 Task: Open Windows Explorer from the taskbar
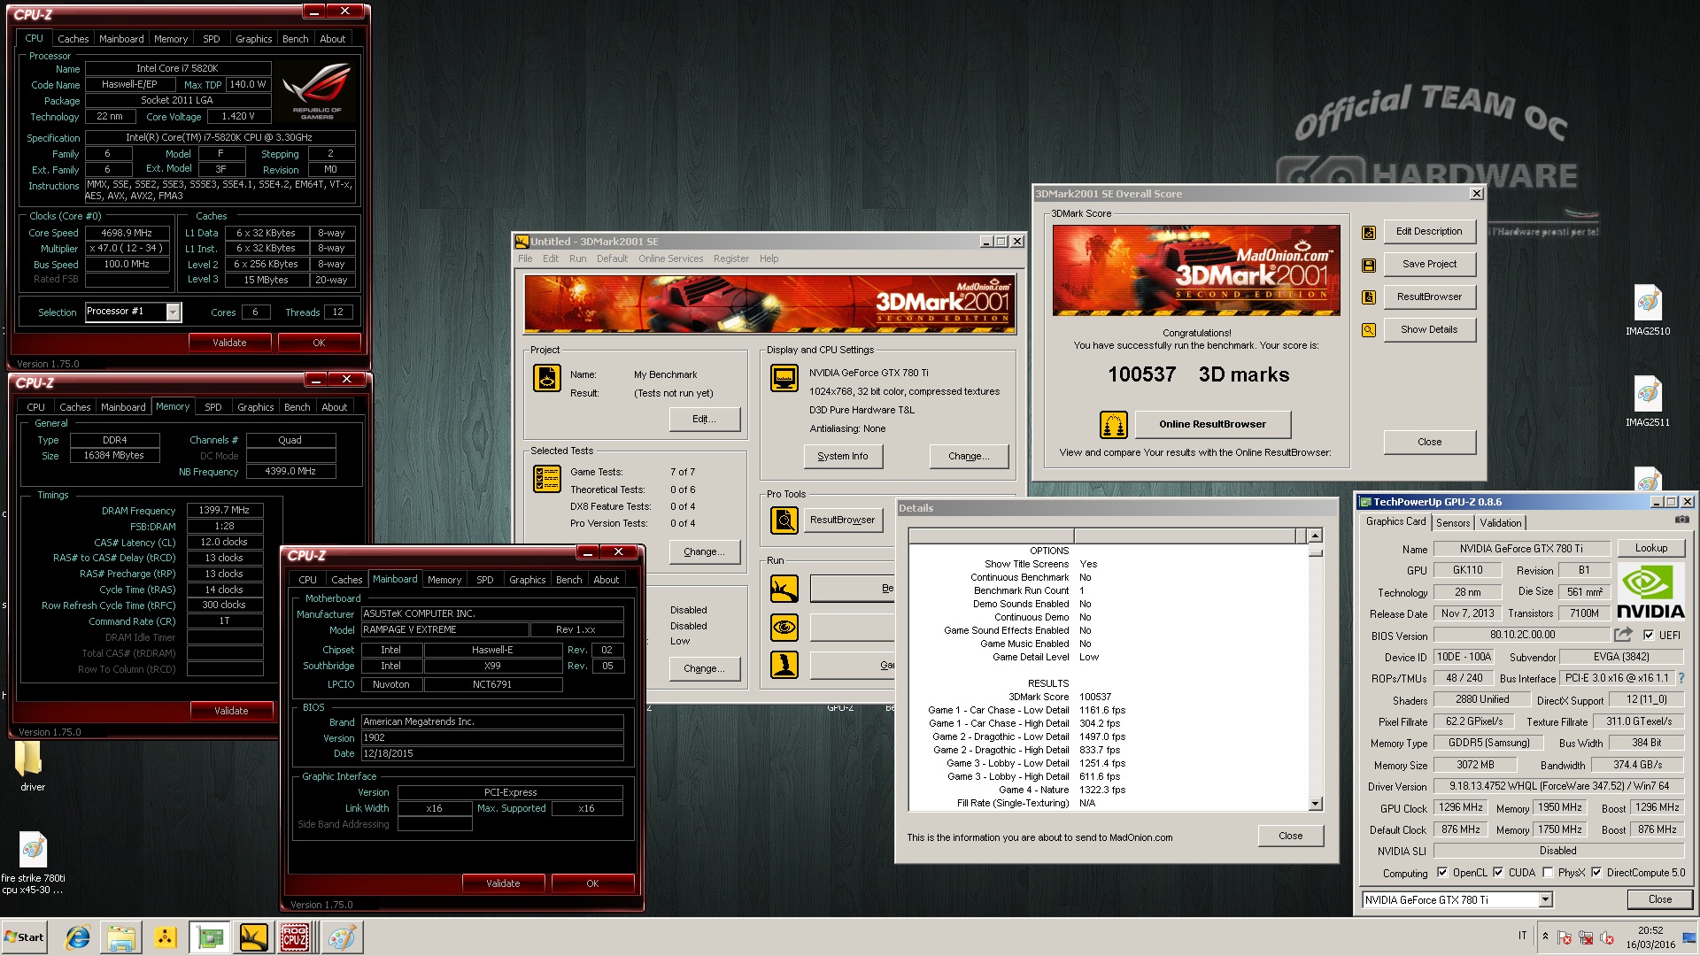point(121,937)
